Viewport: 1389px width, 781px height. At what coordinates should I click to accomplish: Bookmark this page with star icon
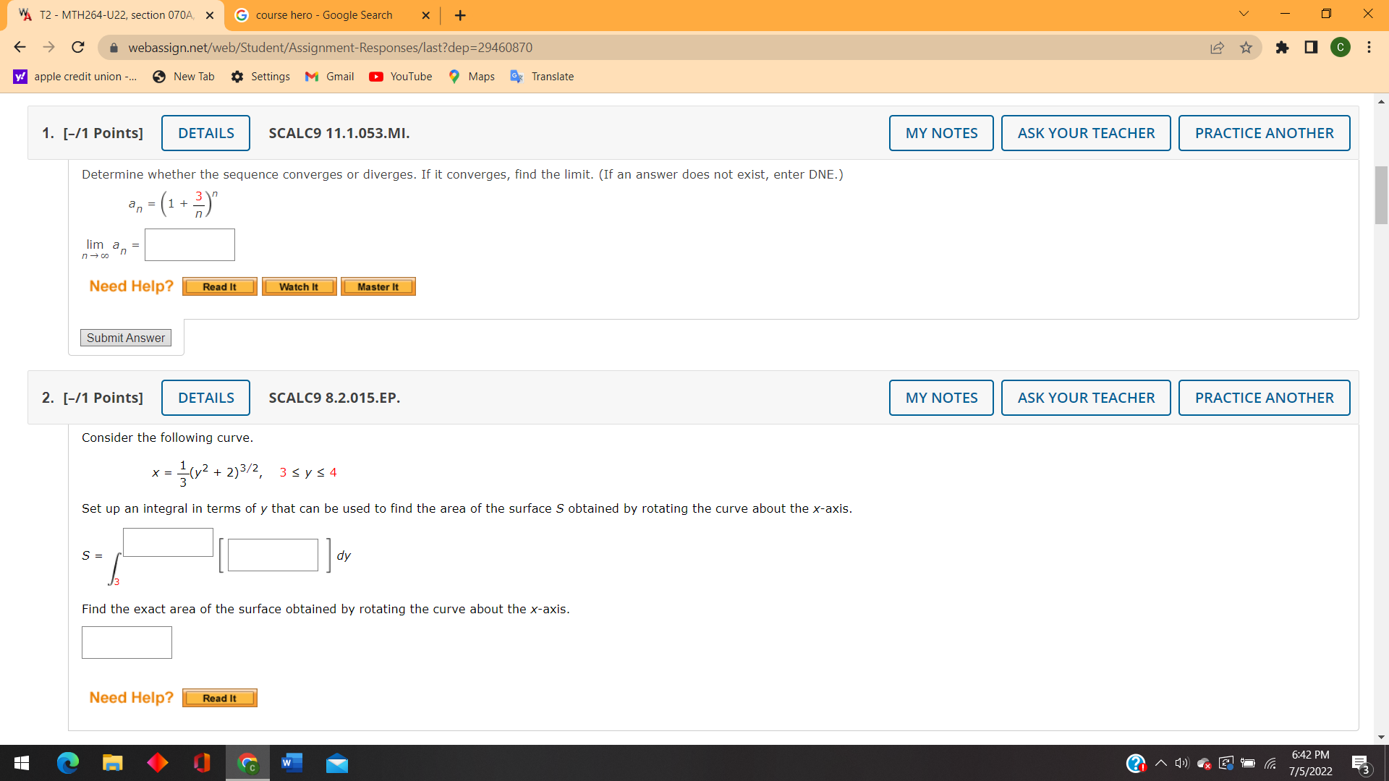point(1246,47)
